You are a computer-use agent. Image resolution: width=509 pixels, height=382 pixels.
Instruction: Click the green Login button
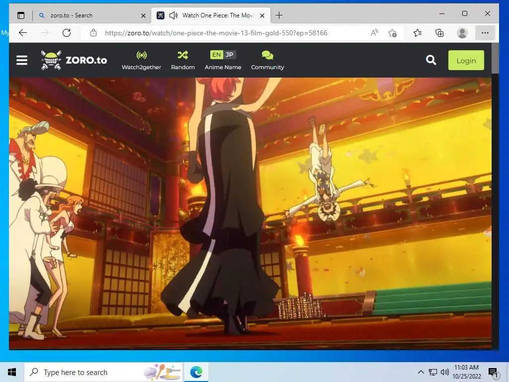466,60
